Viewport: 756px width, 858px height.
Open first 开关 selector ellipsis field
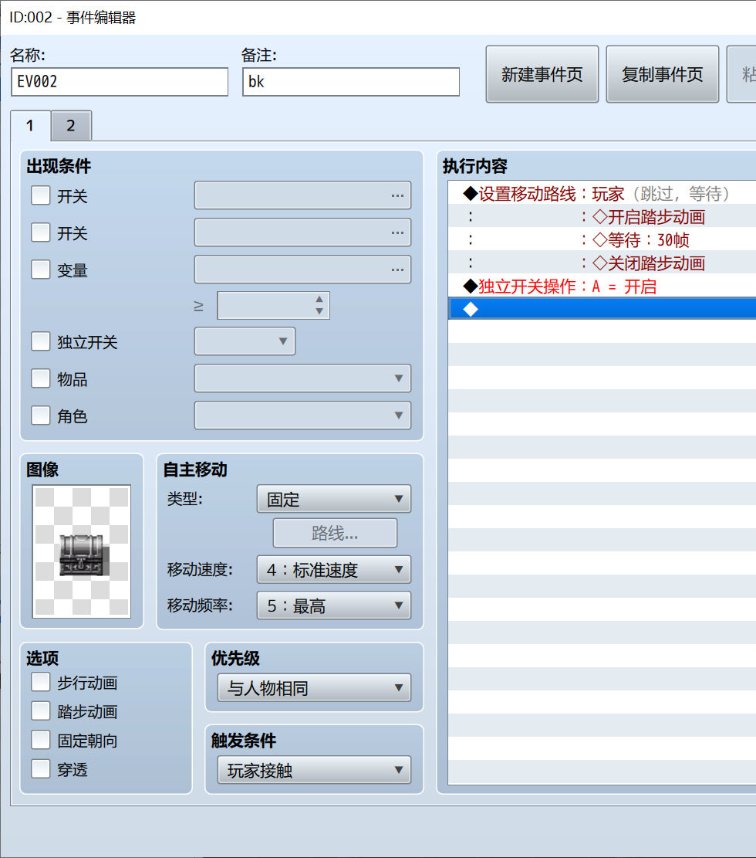[303, 195]
